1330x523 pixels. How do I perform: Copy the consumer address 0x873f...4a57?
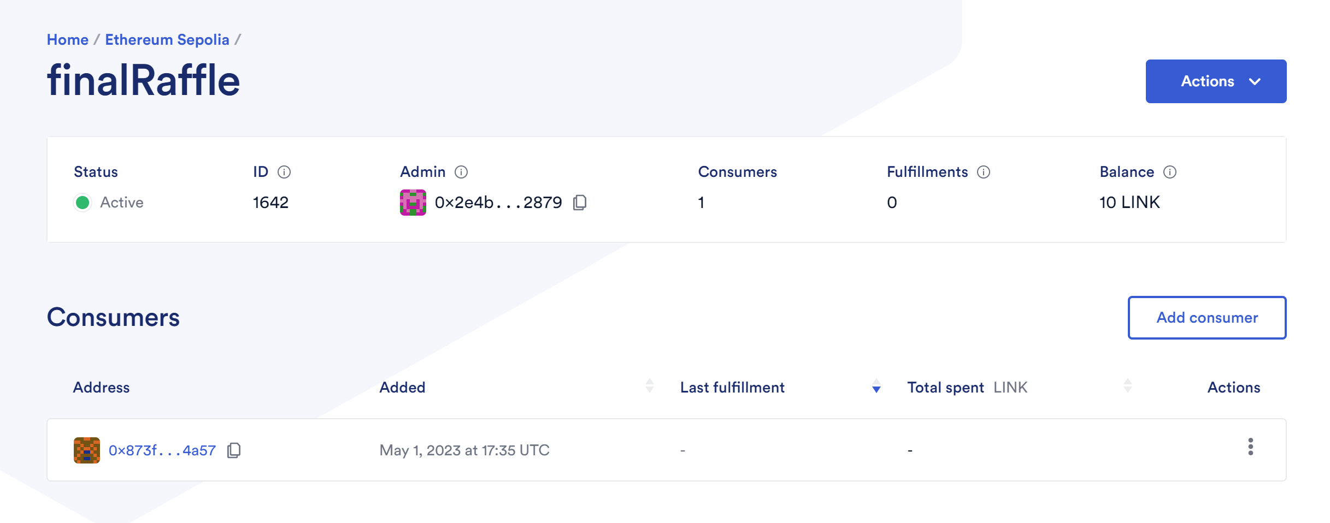coord(234,450)
